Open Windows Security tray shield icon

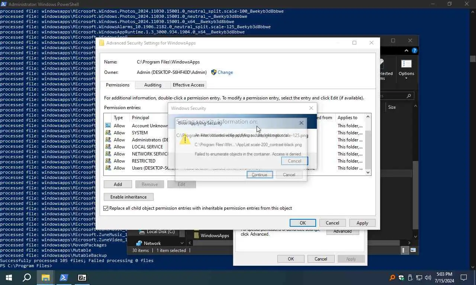click(x=401, y=278)
